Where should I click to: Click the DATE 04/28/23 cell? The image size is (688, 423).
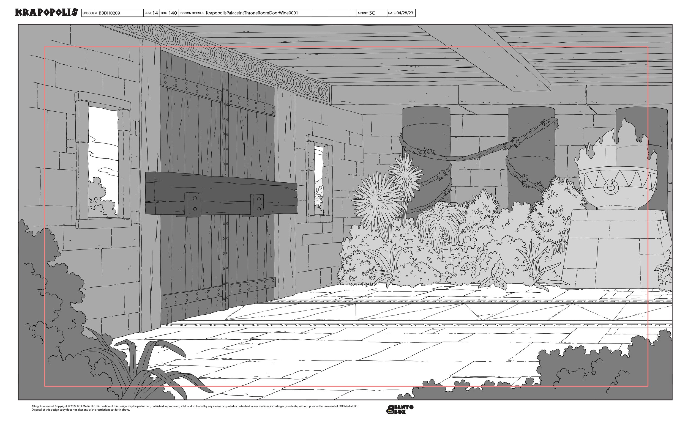(x=401, y=13)
